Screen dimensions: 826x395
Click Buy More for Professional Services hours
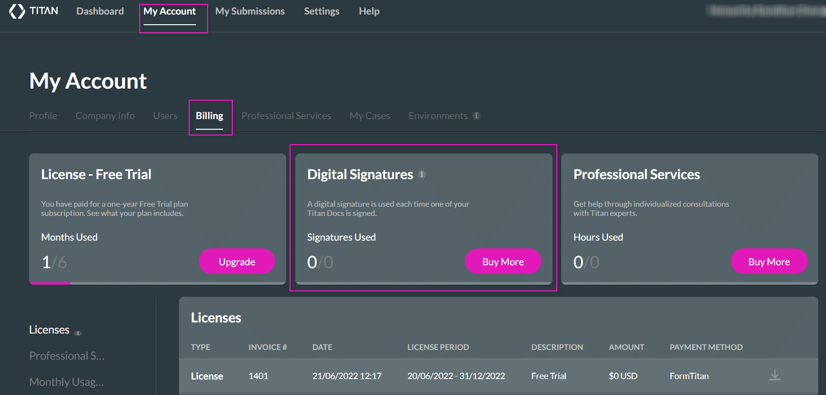click(769, 261)
